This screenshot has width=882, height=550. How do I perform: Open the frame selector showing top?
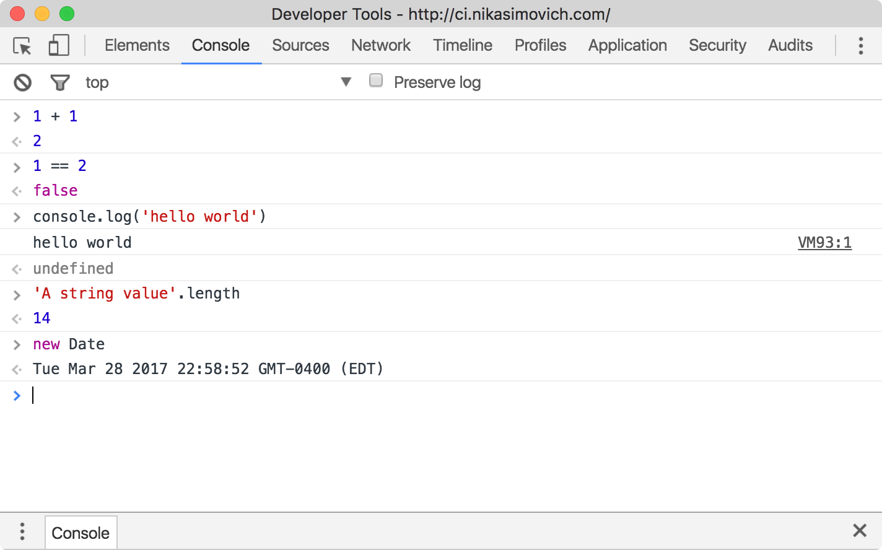tap(97, 82)
